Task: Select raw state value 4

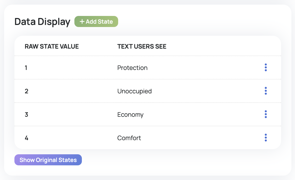Action: tap(27, 138)
